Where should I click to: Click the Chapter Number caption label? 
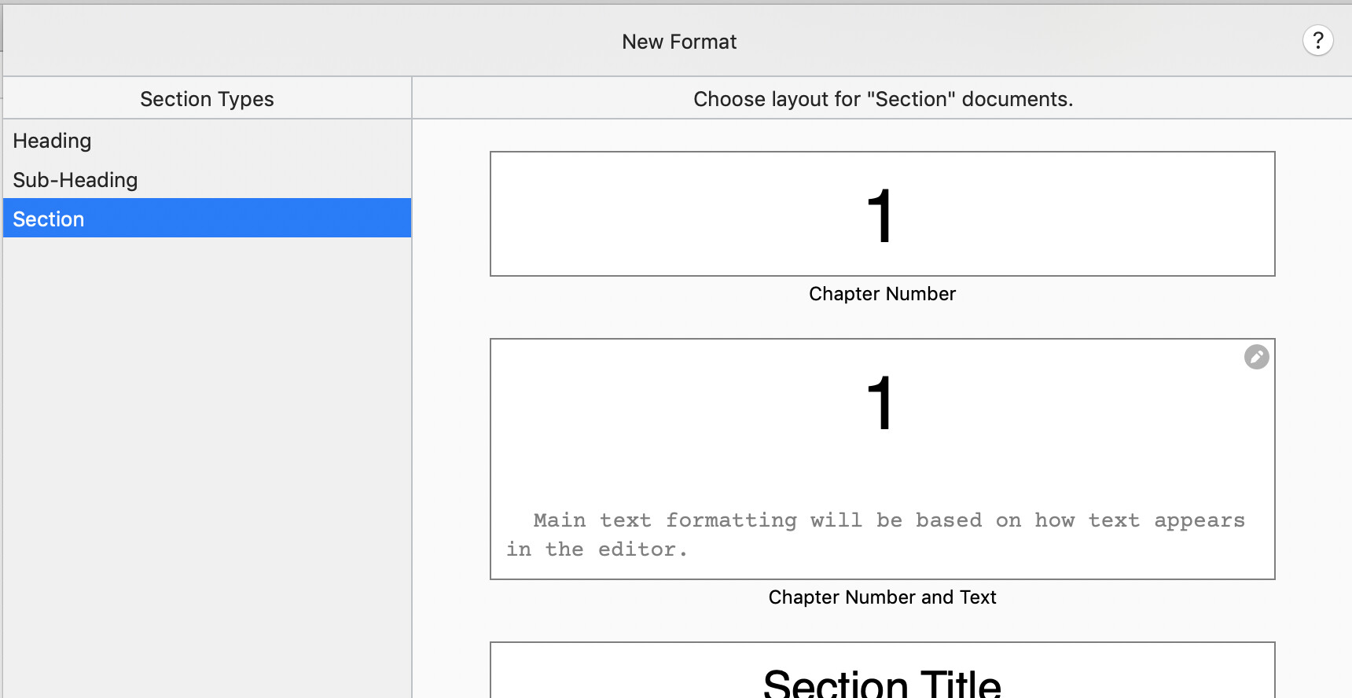click(x=882, y=294)
